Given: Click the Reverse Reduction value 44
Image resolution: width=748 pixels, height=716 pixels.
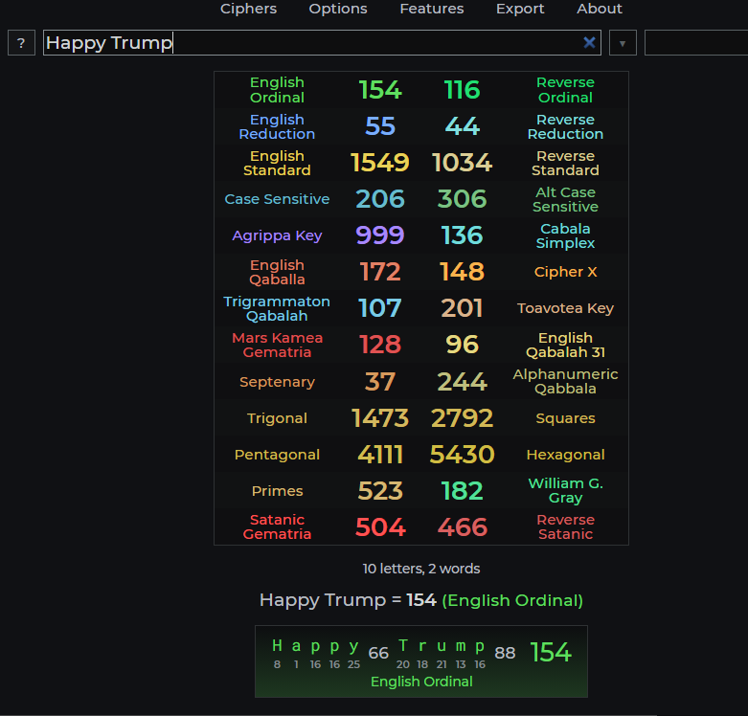Looking at the screenshot, I should point(462,126).
